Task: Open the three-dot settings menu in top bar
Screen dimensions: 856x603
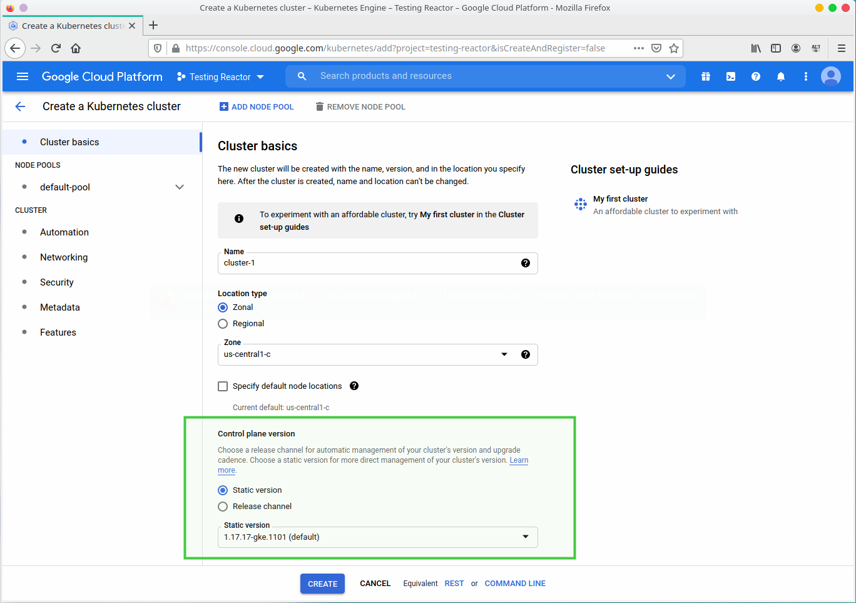Action: click(805, 76)
